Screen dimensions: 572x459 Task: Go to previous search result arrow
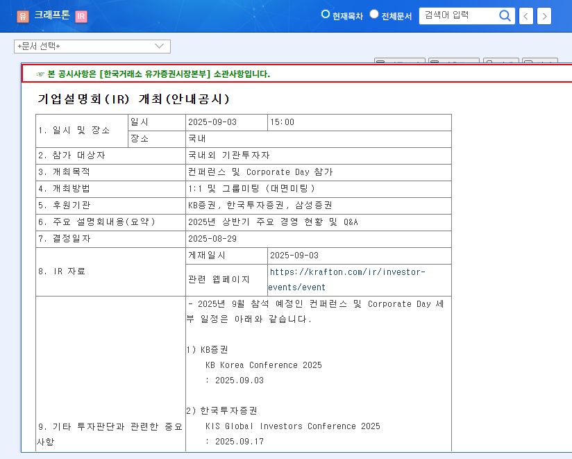tap(525, 16)
